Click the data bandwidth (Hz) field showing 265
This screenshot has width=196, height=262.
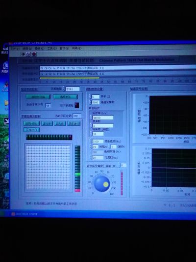(x=98, y=152)
